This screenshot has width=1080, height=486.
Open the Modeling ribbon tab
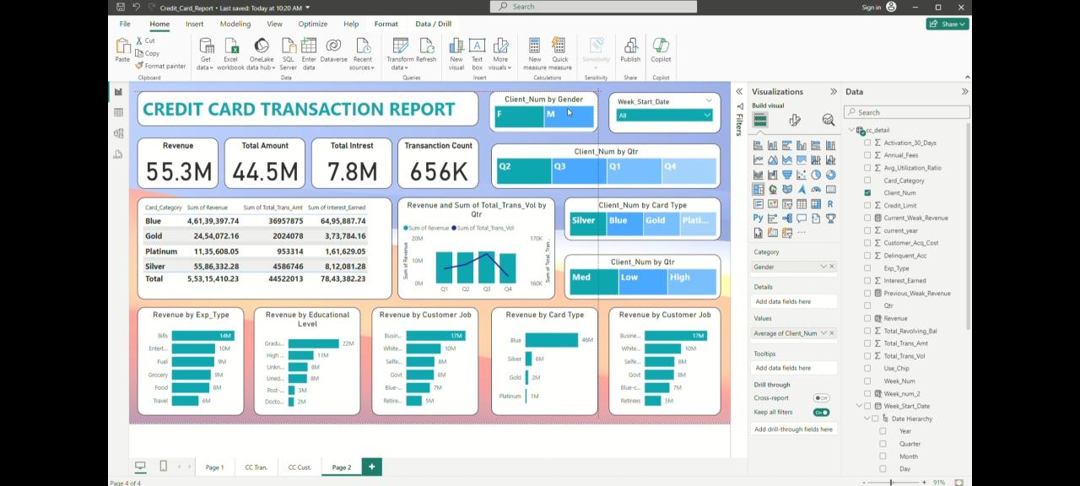click(x=235, y=24)
